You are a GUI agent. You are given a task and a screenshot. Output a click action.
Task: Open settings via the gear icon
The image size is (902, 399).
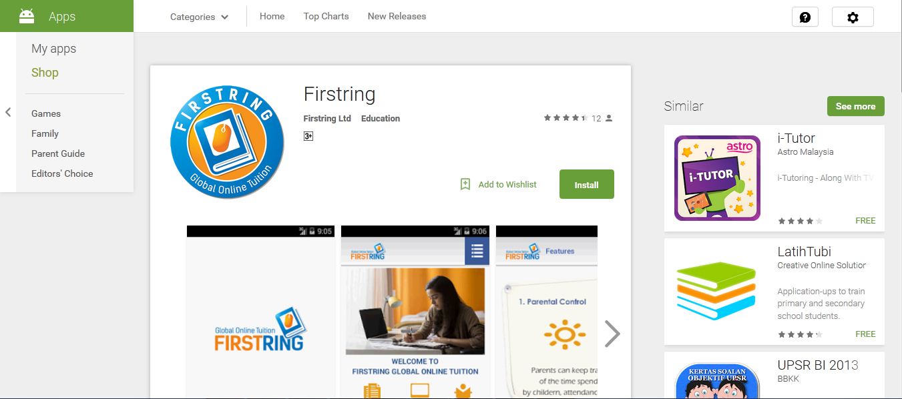[853, 17]
